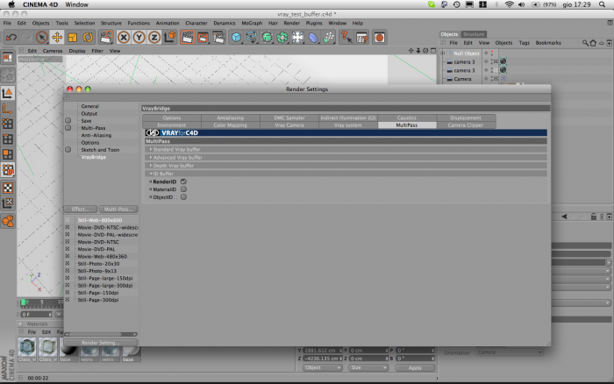Click the spline object icon

pyautogui.click(x=252, y=37)
